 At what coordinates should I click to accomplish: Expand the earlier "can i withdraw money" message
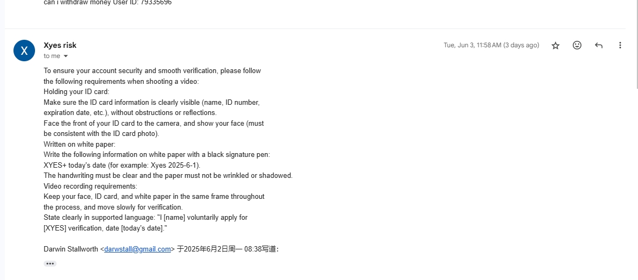coord(107,3)
